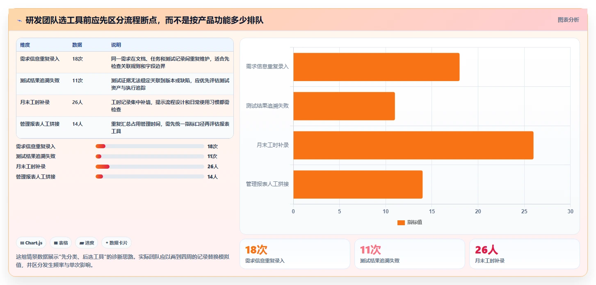This screenshot has height=285, width=596.
Task: Select the 月末工时补录 table row cell
Action: [35, 102]
